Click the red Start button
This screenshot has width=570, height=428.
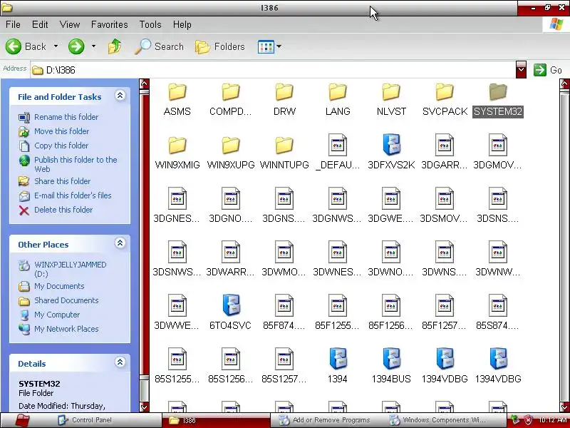[22, 420]
